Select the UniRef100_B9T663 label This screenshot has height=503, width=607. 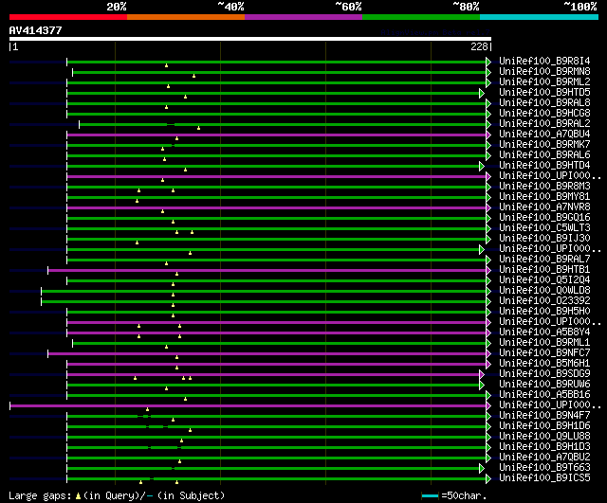click(544, 468)
